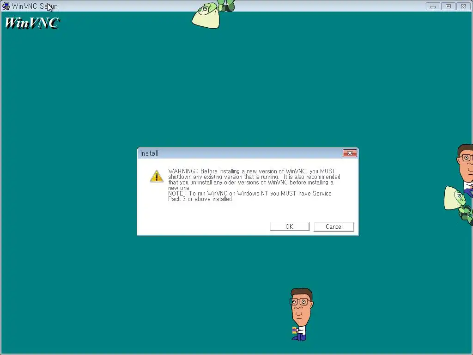Image resolution: width=473 pixels, height=355 pixels.
Task: Click OK in the Install dialog
Action: pyautogui.click(x=289, y=226)
